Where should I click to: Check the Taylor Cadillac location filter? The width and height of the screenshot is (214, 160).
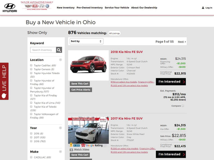pyautogui.click(x=31, y=65)
